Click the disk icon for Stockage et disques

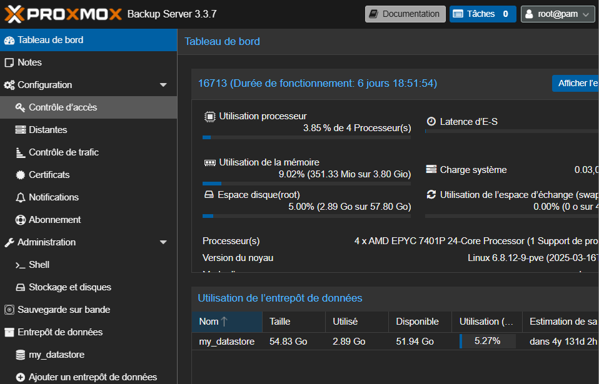click(x=20, y=287)
